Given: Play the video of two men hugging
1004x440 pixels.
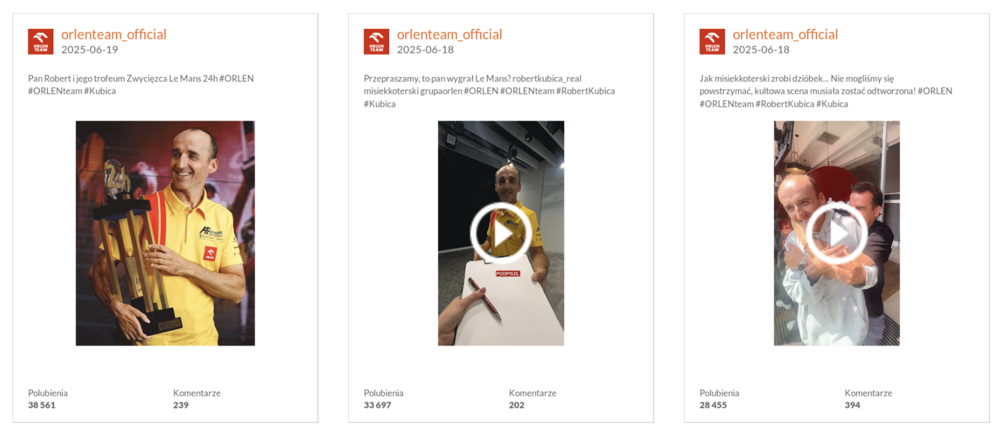Looking at the screenshot, I should point(837,233).
